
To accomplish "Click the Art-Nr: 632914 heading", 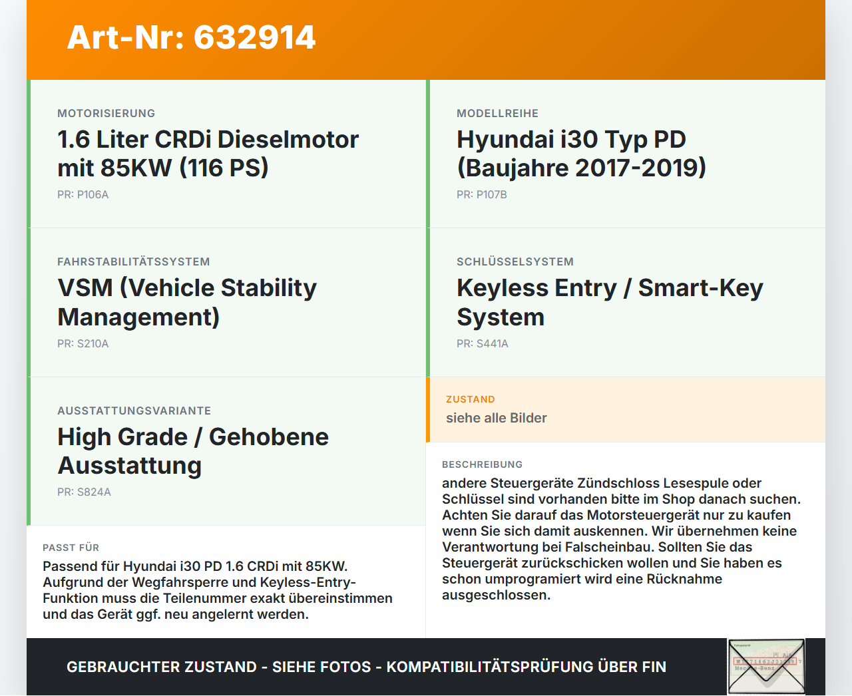I will coord(191,37).
